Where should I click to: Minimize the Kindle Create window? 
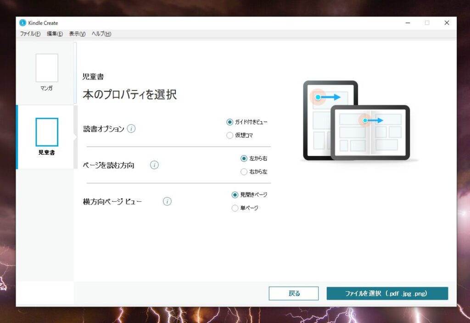[408, 23]
